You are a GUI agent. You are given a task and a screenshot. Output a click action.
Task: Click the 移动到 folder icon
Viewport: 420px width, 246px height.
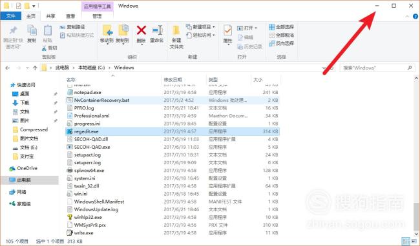pos(107,30)
